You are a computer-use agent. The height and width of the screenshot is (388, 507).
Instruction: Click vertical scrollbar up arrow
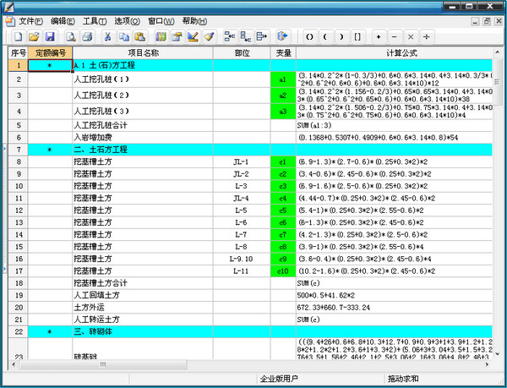[498, 52]
